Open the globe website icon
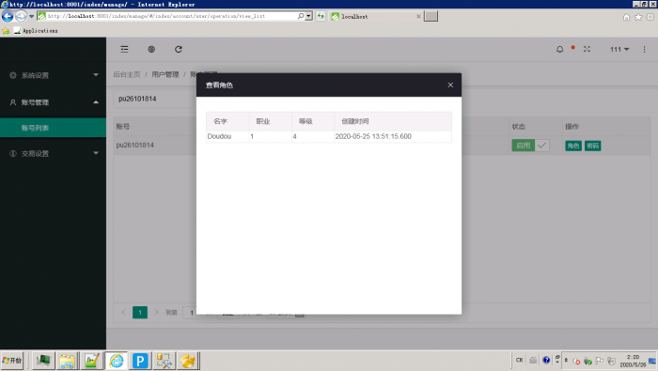 151,50
